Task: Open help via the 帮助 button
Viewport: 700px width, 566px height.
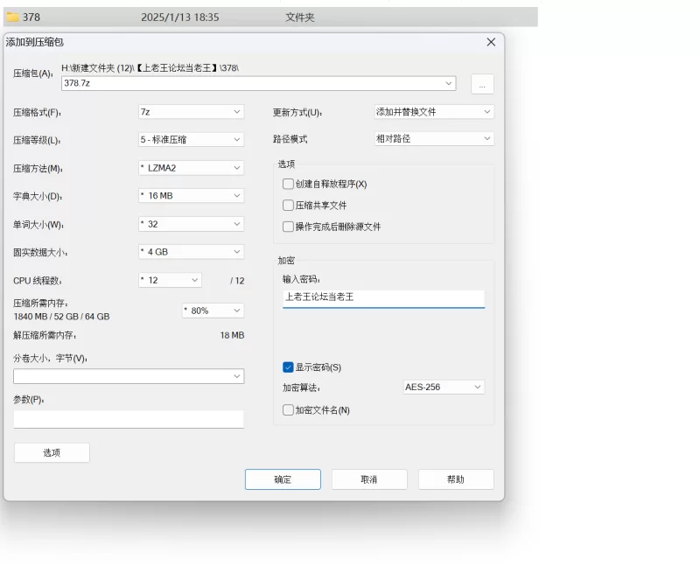Action: coord(456,479)
